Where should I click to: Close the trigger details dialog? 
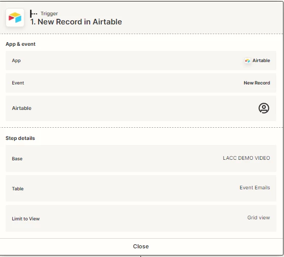click(141, 246)
